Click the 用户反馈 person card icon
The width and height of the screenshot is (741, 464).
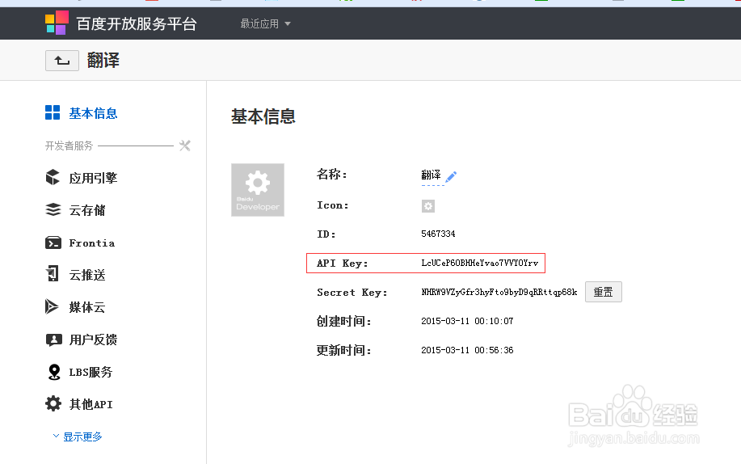(53, 340)
